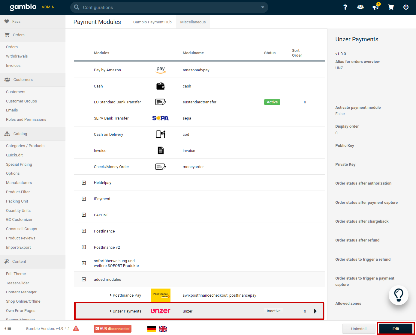Screen dimensions: 416x335
Task: Expand the sofortüberweisung SOFORT-Produkte group
Action: point(84,263)
